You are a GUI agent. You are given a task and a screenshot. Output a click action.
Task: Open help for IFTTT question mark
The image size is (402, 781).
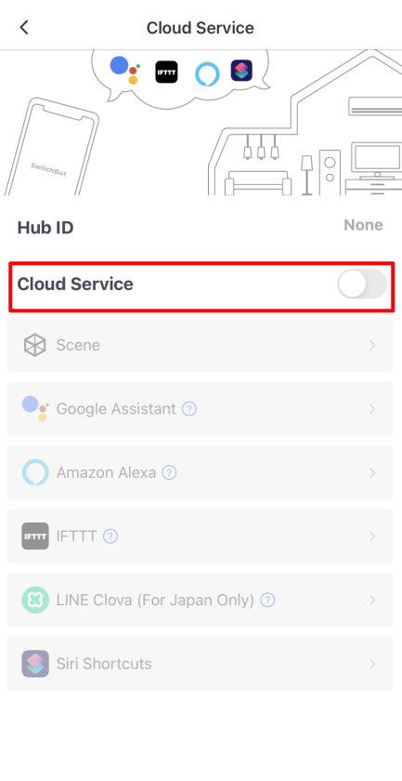[x=110, y=536]
